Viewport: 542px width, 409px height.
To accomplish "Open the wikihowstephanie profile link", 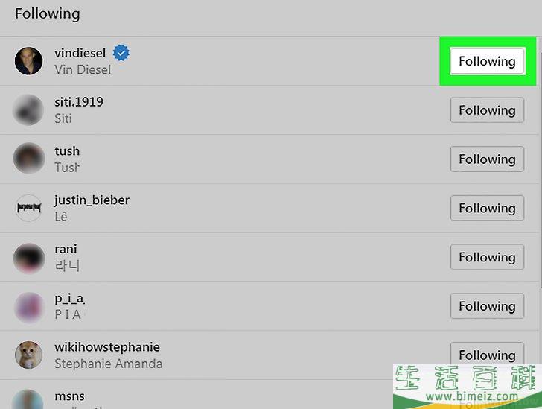I will tap(107, 347).
